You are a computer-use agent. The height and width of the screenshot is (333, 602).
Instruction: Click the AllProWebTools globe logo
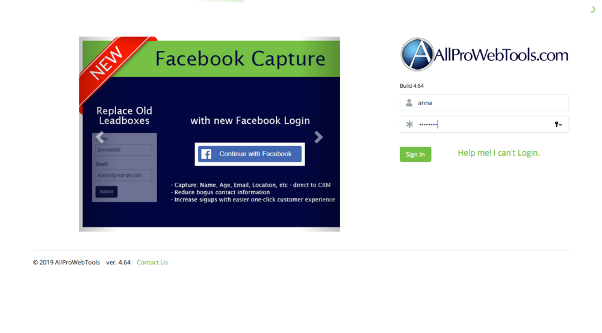417,55
